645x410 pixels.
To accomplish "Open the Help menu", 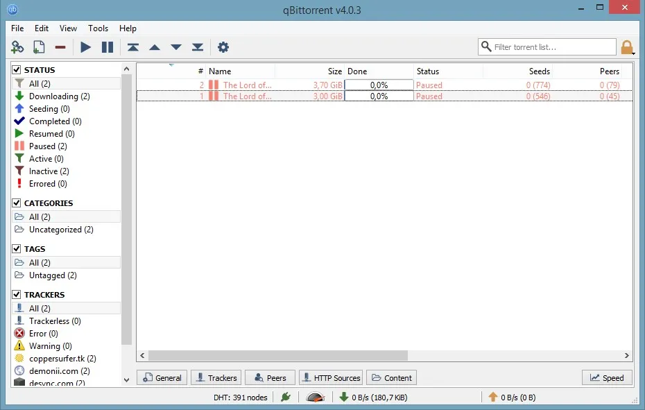I will [128, 28].
